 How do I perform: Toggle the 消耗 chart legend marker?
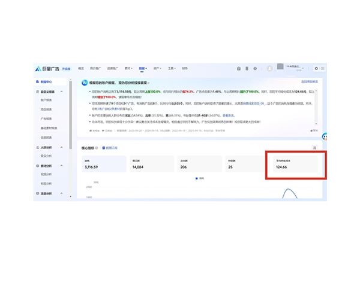(x=197, y=178)
